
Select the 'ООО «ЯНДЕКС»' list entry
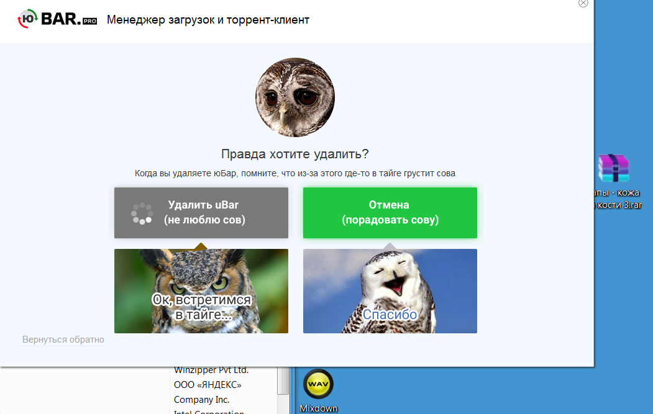[208, 385]
